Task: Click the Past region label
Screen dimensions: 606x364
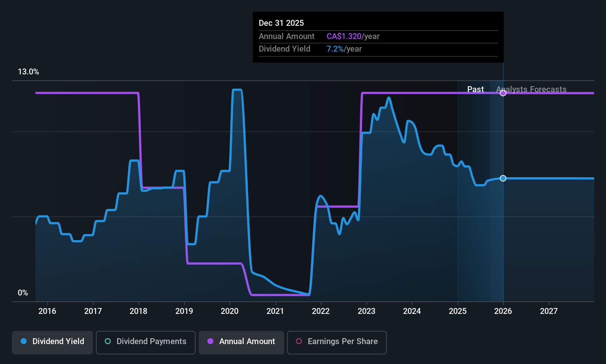Action: [475, 90]
